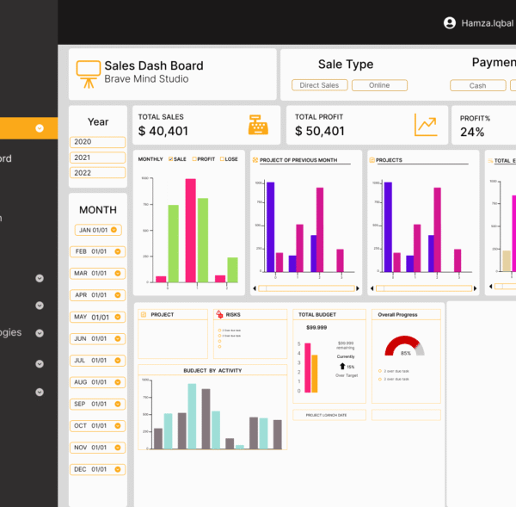Select the Direct Sales sale type
Viewport: 516px width, 507px height.
point(320,85)
